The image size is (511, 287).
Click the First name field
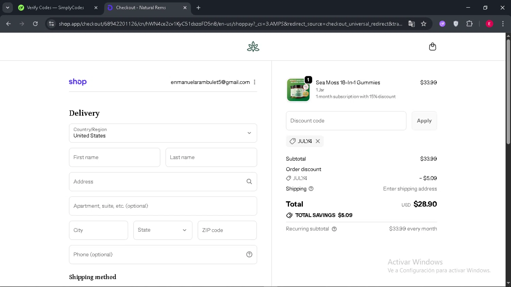pos(114,157)
